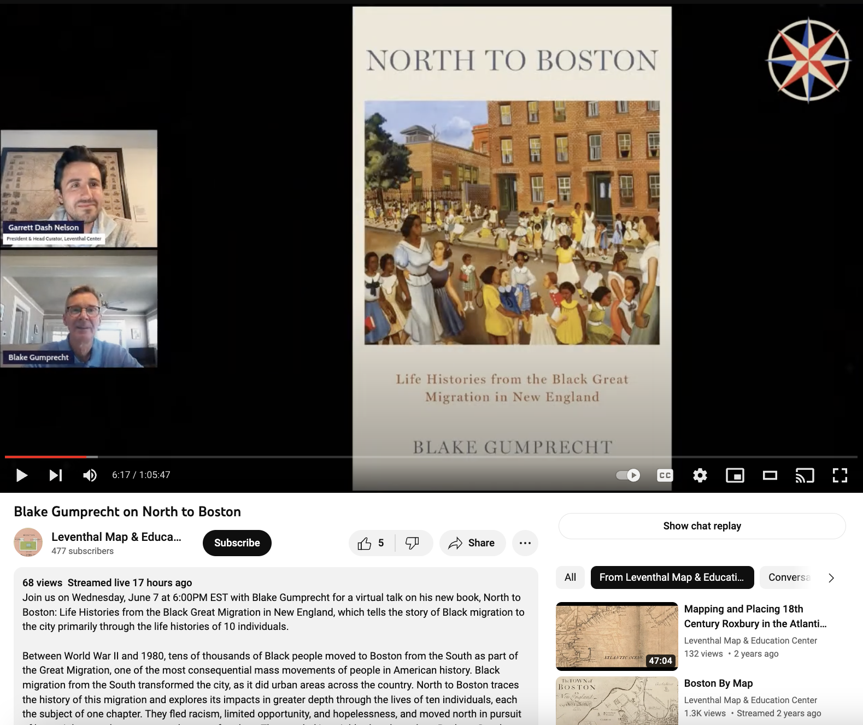Image resolution: width=863 pixels, height=725 pixels.
Task: Seek along the video progress bar
Action: coord(431,456)
